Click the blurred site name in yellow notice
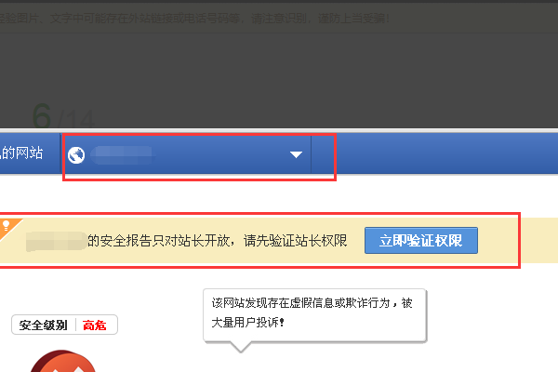 [56, 242]
